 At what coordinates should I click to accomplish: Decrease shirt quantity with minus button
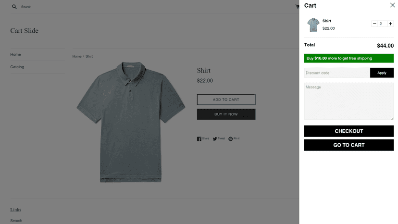click(374, 24)
